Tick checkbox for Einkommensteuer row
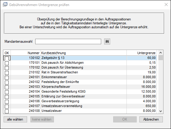Viewport: 171px width, 129px height. tap(7, 78)
